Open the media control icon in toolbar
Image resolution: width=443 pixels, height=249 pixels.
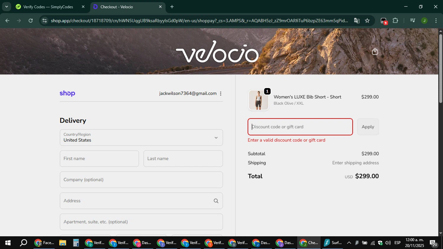point(413,21)
